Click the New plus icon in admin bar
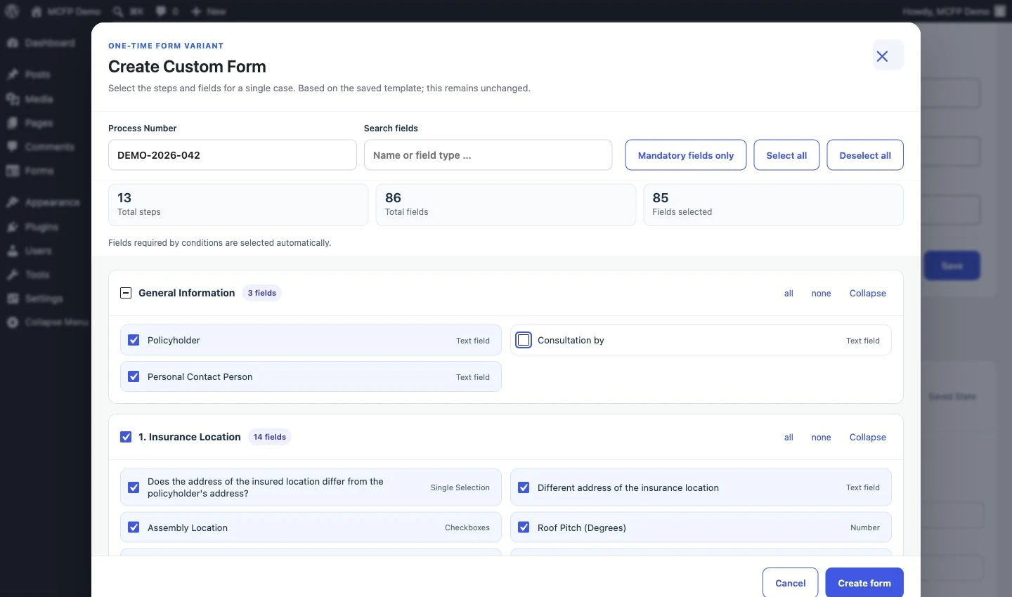 pos(196,11)
